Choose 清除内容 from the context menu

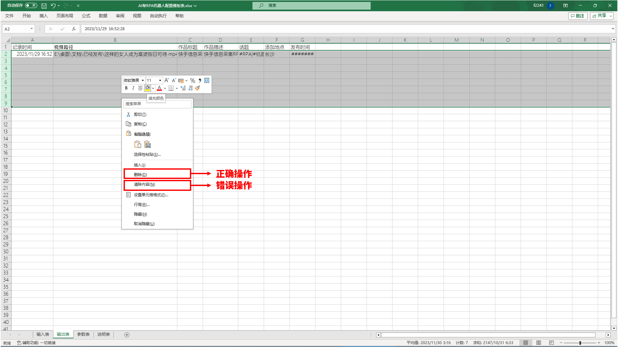point(157,184)
